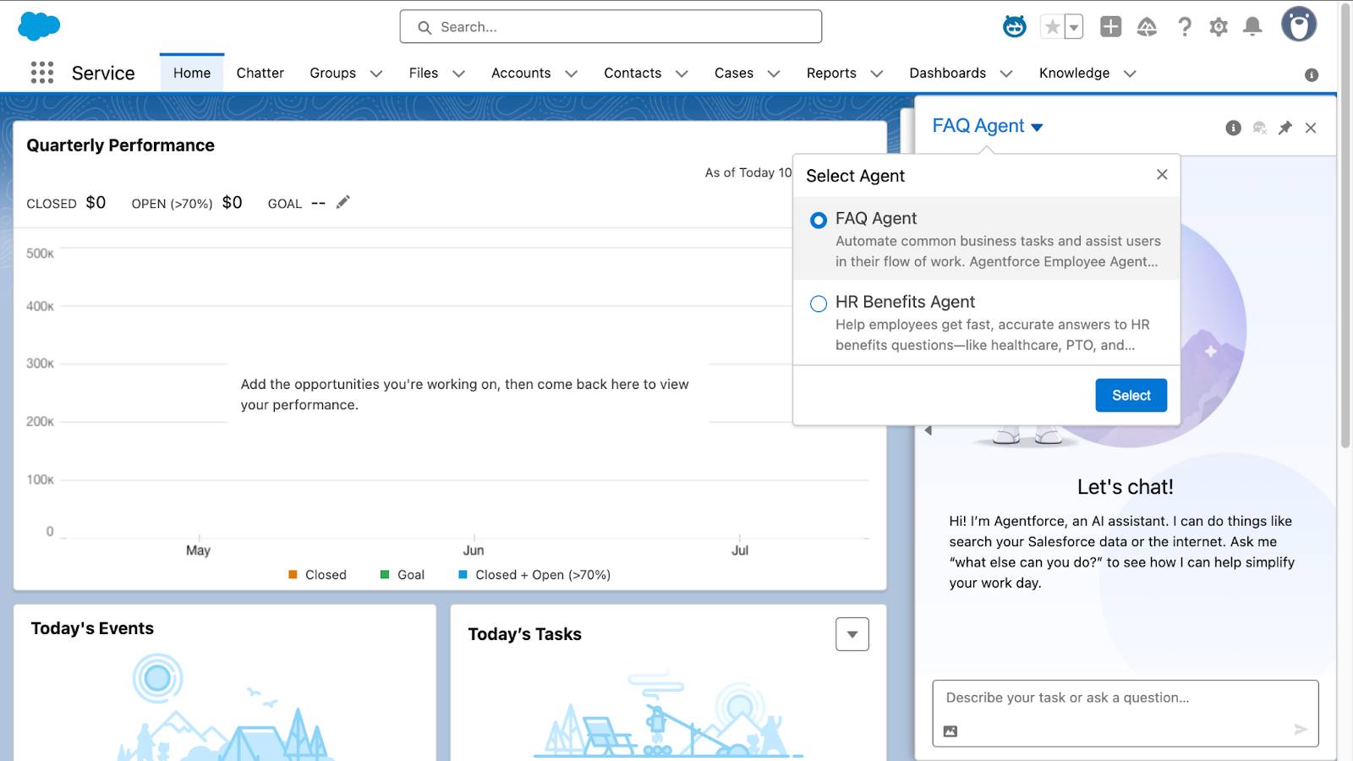Click the chat message input box
This screenshot has width=1353, height=761.
point(1126,713)
